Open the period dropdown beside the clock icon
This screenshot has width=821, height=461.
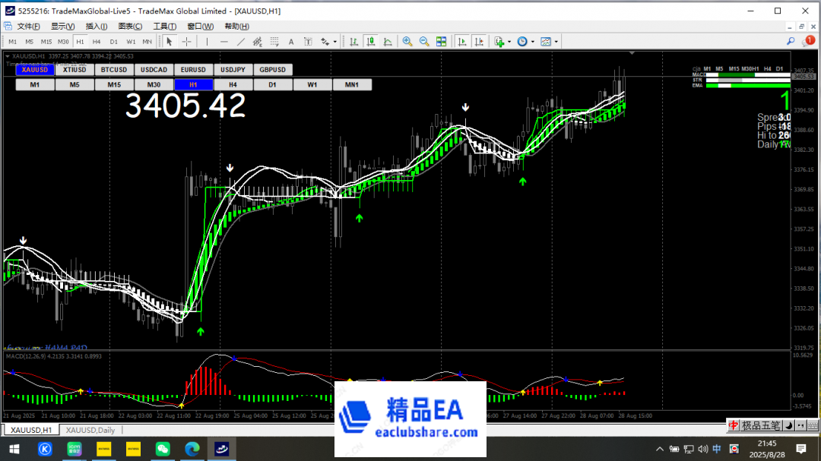[x=532, y=41]
